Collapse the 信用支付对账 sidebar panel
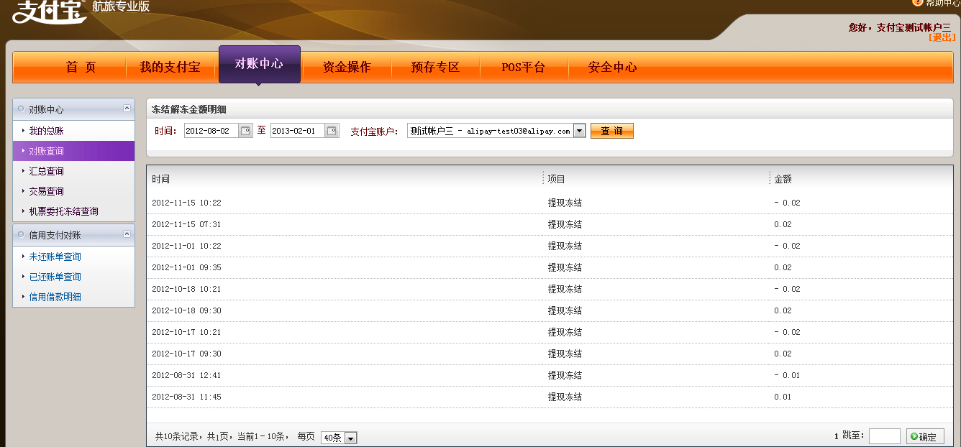The image size is (961, 447). pyautogui.click(x=127, y=234)
